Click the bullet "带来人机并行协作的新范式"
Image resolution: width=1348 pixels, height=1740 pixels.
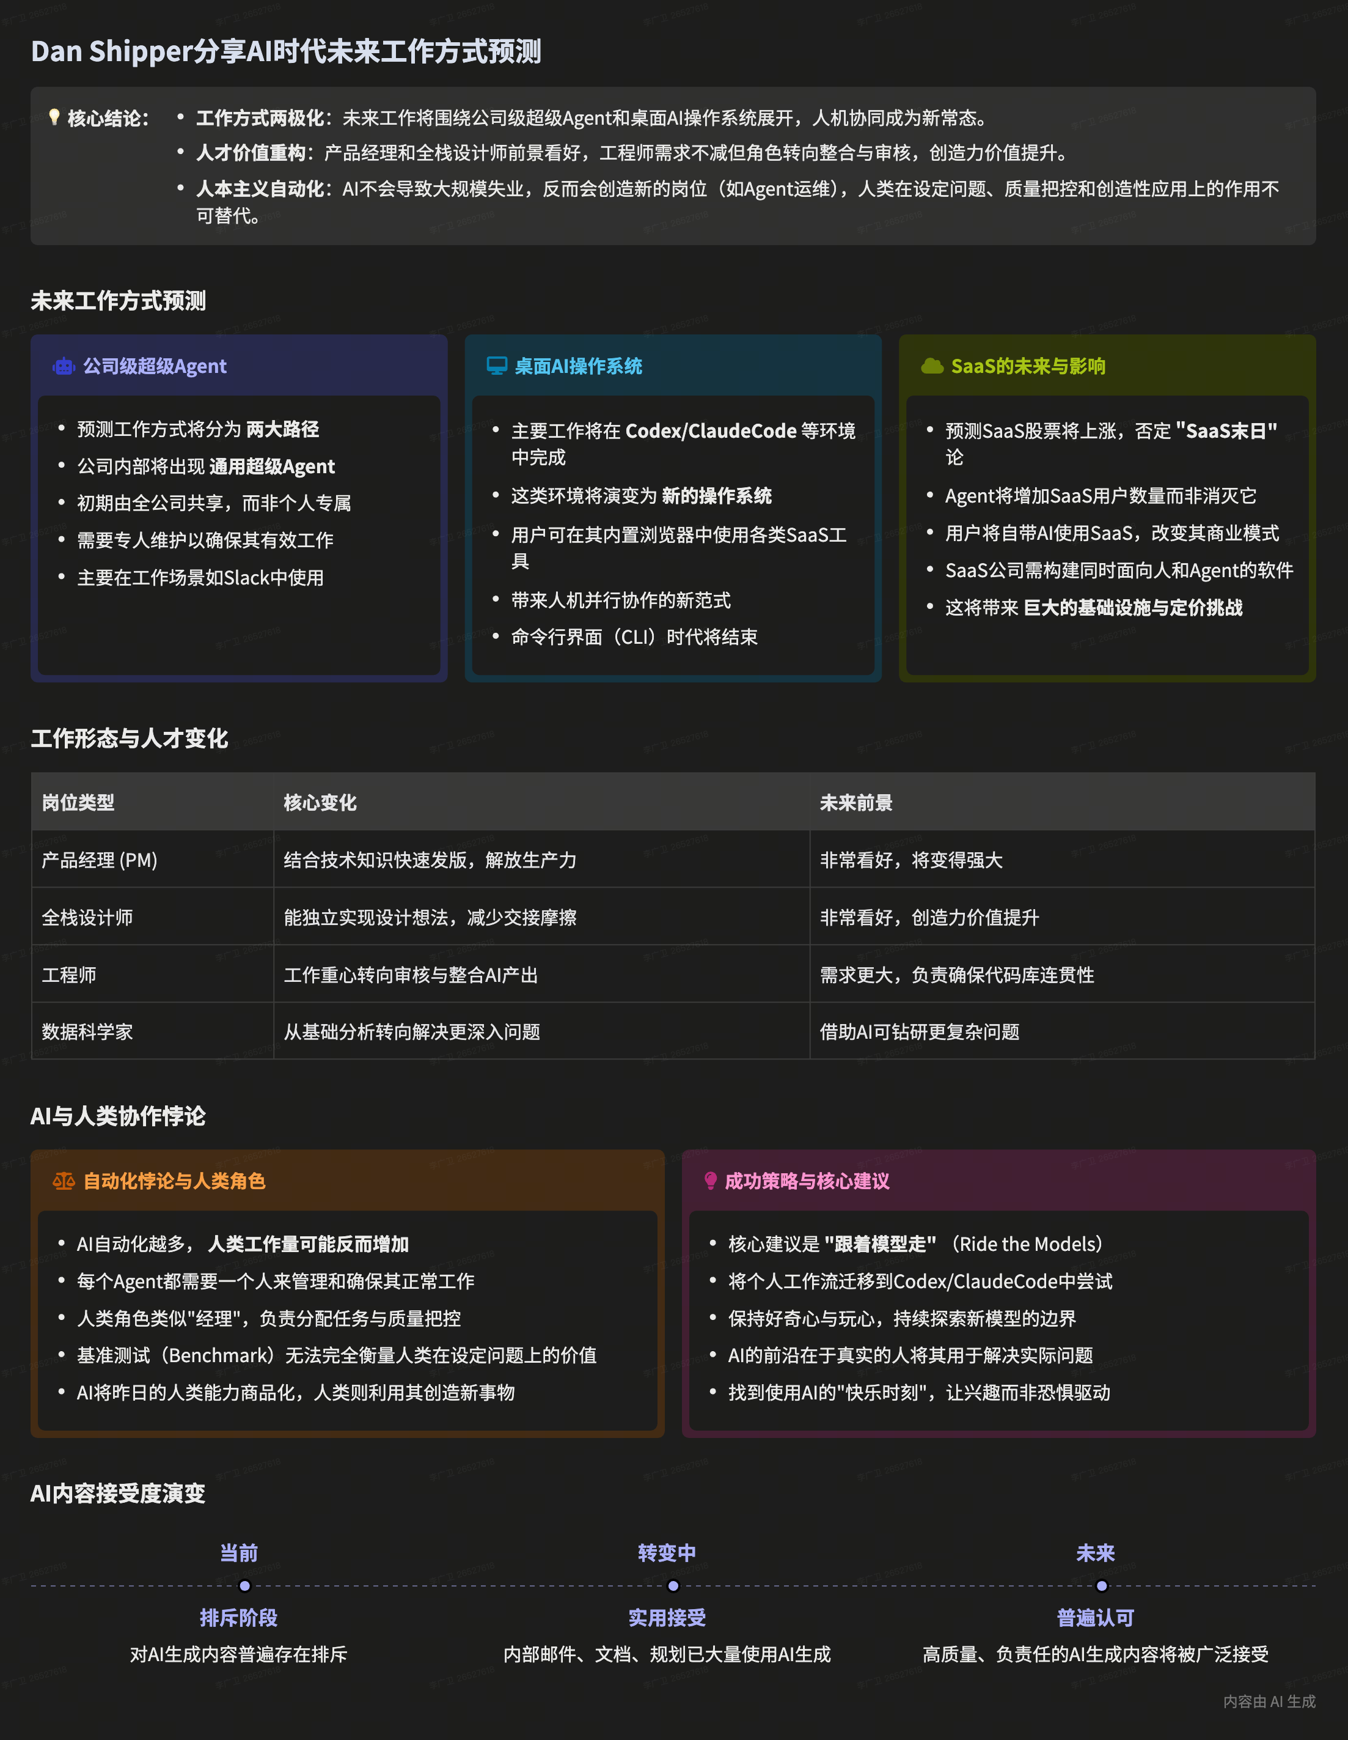(x=621, y=601)
